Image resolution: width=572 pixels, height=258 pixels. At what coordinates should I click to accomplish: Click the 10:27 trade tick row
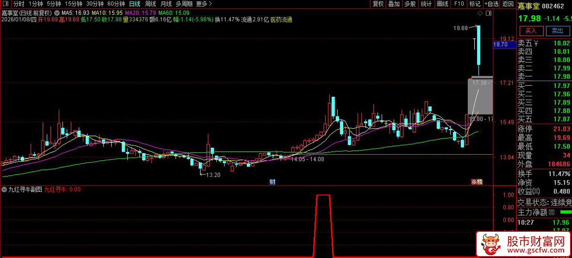[x=544, y=222]
